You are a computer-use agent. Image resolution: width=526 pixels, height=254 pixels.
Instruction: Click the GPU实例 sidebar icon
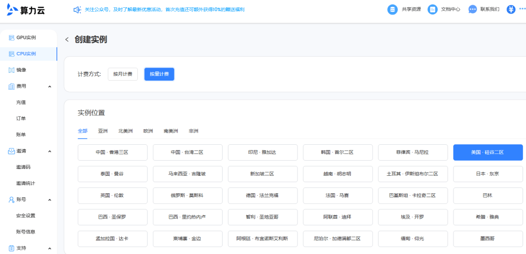click(11, 37)
